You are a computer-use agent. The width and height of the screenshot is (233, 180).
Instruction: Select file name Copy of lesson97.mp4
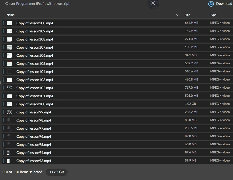(x=34, y=128)
